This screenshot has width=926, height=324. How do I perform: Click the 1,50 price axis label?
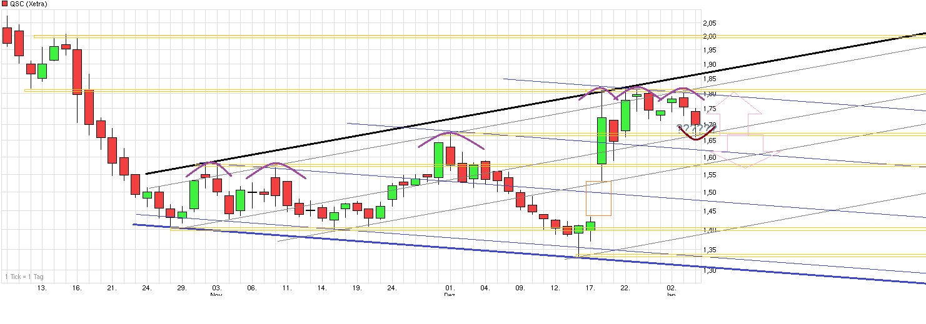click(x=710, y=193)
